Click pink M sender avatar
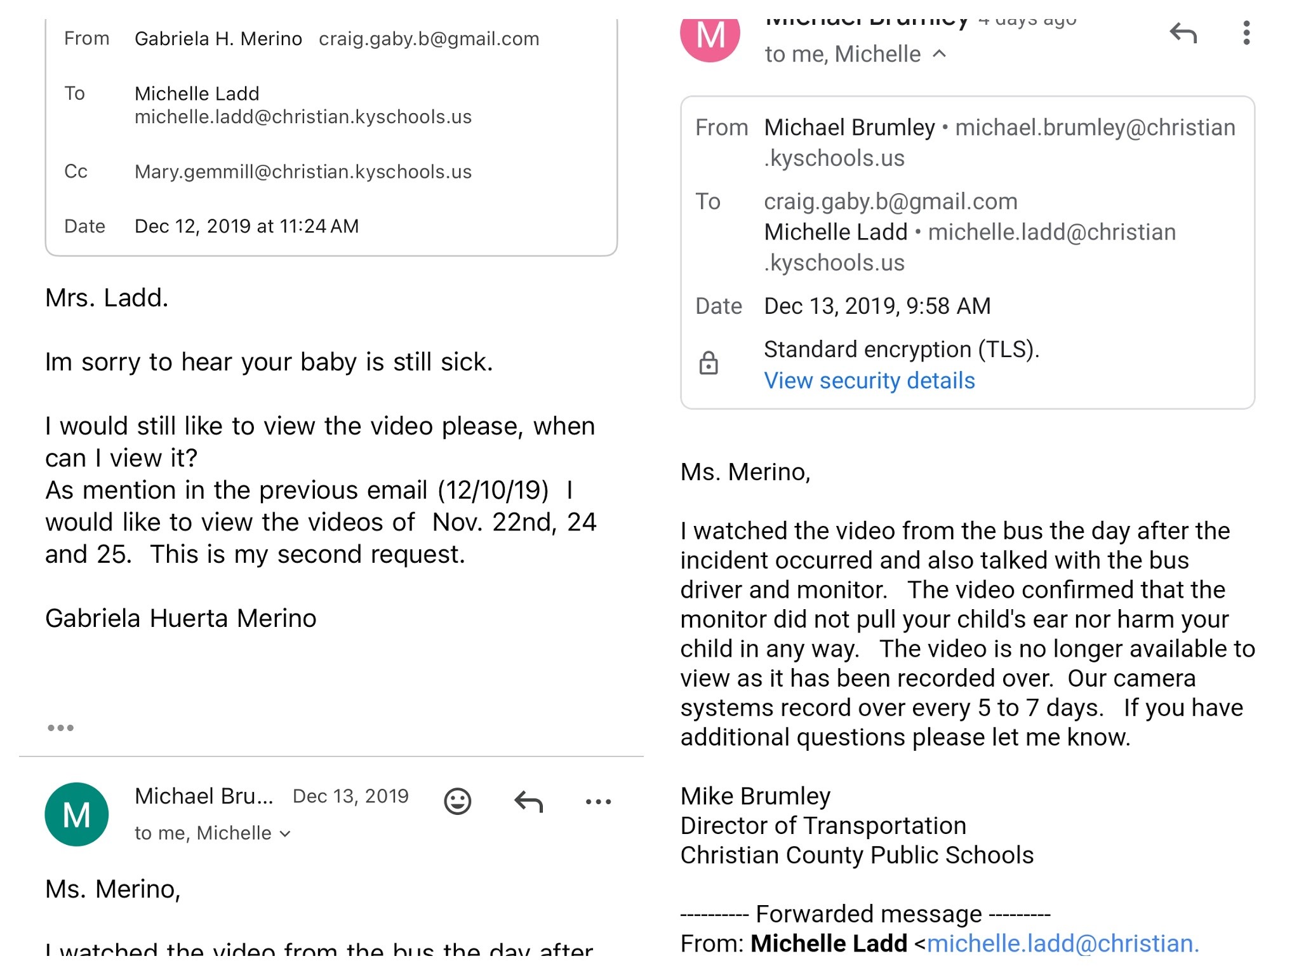The height and width of the screenshot is (975, 1299). 710,36
